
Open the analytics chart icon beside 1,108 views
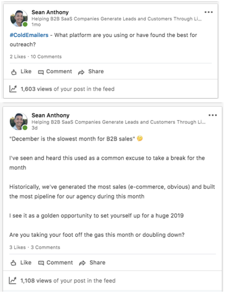click(12, 281)
